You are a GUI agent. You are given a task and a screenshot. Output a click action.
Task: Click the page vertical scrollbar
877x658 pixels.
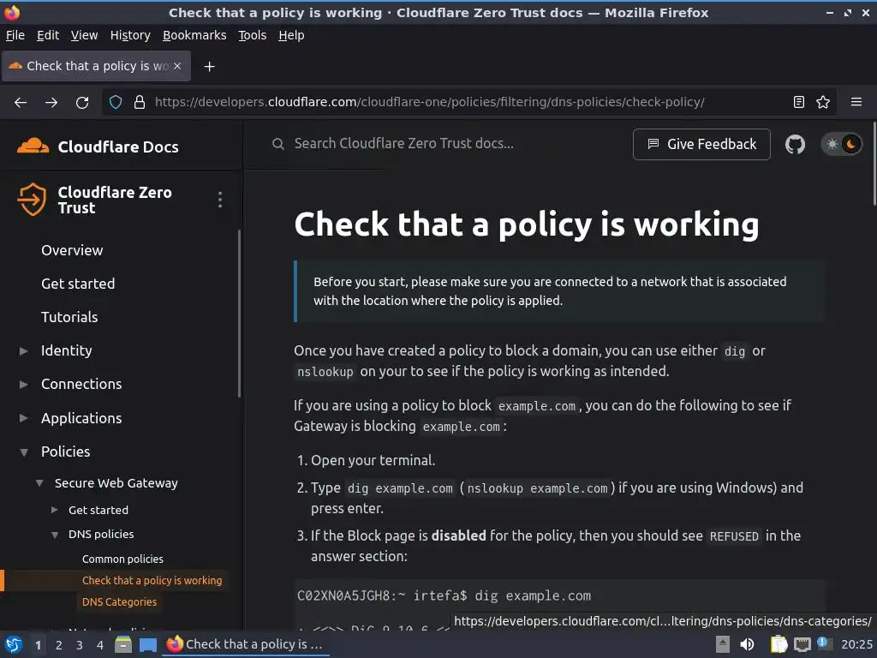click(x=874, y=164)
